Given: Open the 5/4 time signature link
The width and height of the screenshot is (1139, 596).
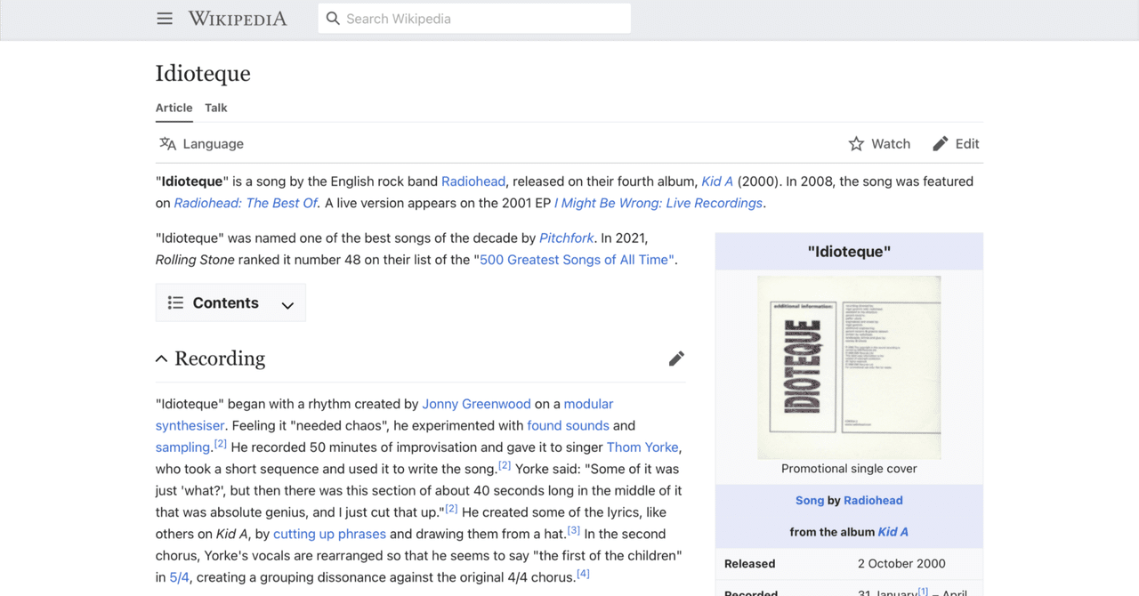Looking at the screenshot, I should click(x=179, y=578).
